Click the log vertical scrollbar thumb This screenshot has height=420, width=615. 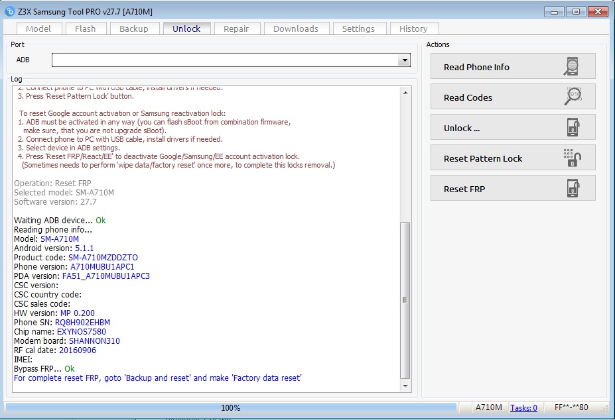tap(405, 300)
